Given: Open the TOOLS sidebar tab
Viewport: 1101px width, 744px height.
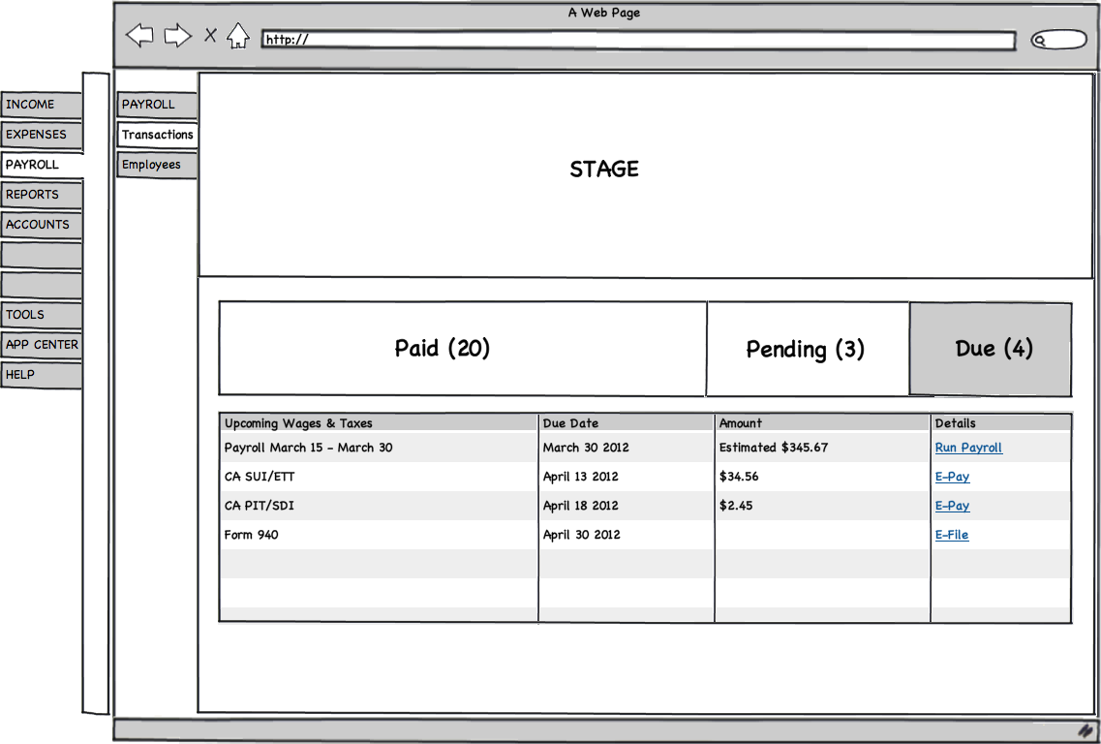Looking at the screenshot, I should click(42, 315).
